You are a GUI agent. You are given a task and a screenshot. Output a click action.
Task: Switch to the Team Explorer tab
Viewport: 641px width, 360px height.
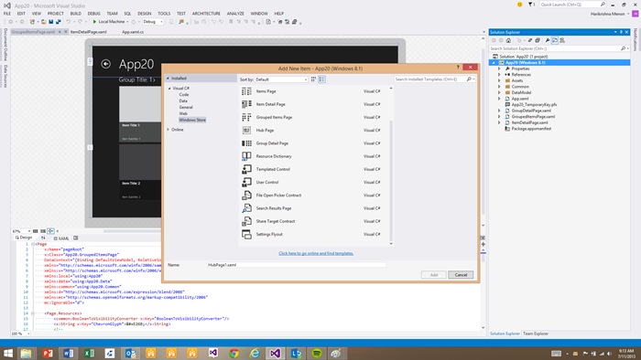click(536, 334)
